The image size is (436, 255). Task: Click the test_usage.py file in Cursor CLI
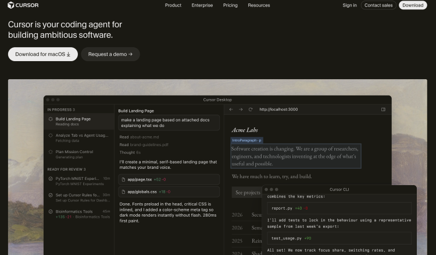339,238
